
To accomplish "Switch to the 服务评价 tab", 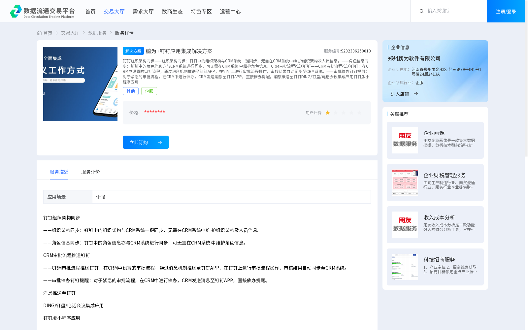I will tap(91, 172).
